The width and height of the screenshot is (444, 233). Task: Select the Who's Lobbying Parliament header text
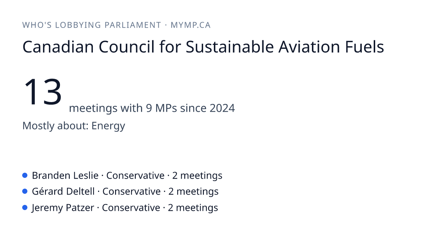92,25
